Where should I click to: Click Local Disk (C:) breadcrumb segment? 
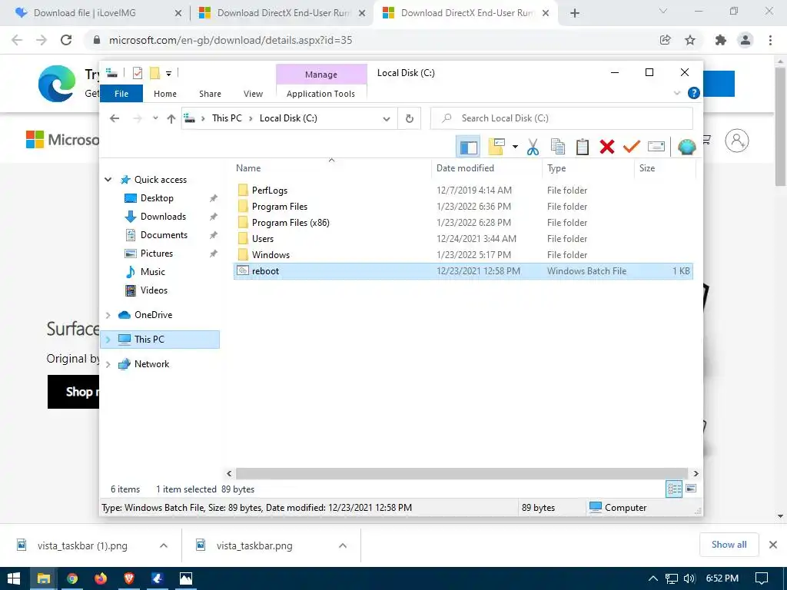(x=288, y=118)
